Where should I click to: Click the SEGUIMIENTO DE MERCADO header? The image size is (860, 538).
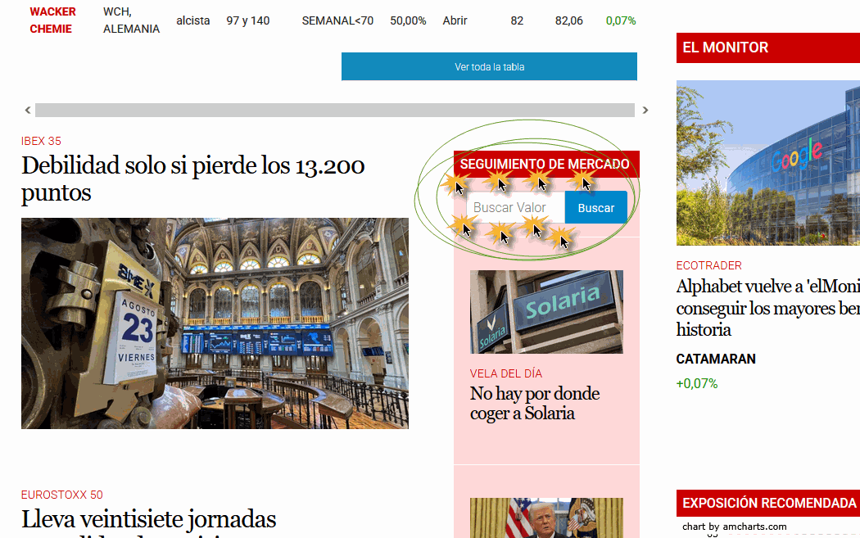click(x=546, y=164)
